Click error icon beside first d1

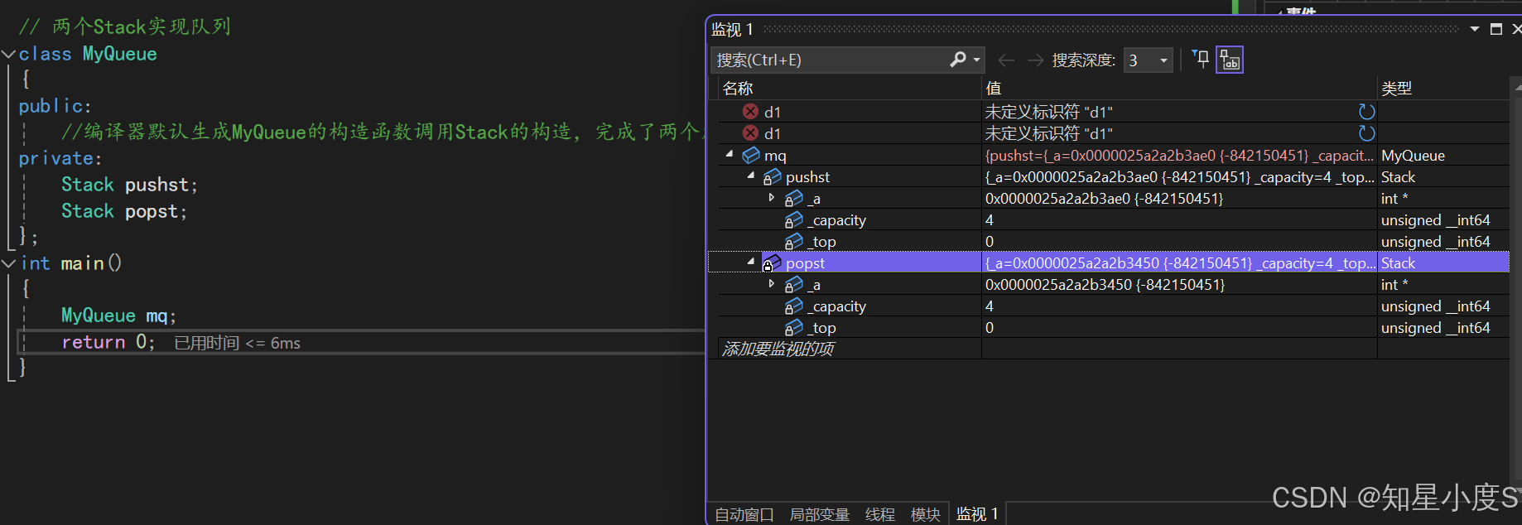coord(750,112)
